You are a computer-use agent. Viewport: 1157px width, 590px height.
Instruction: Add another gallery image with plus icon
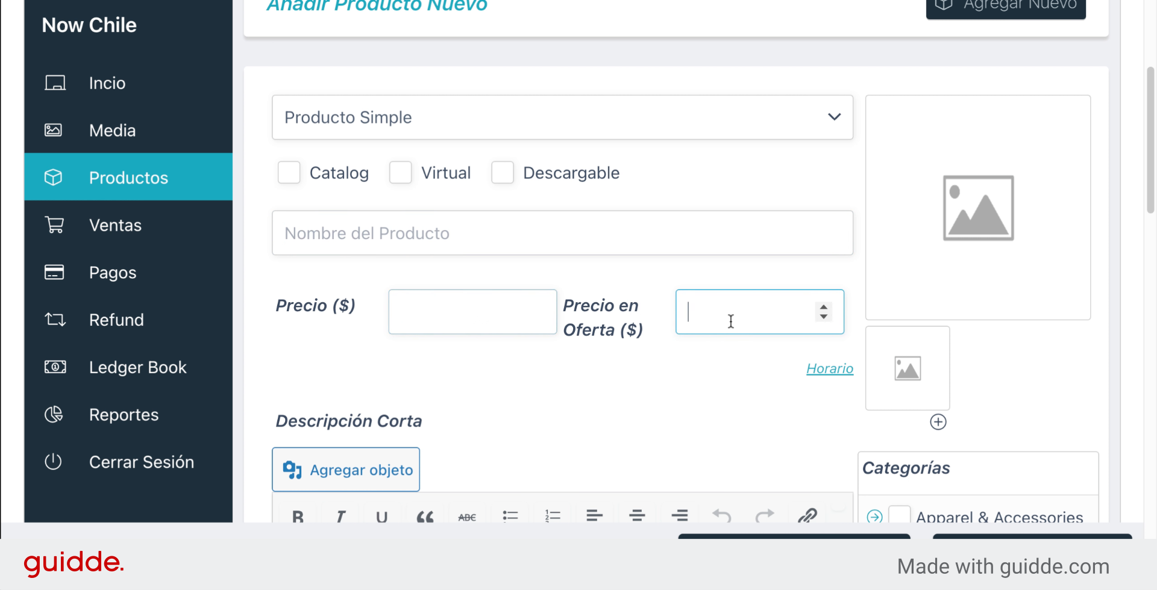[x=938, y=422]
